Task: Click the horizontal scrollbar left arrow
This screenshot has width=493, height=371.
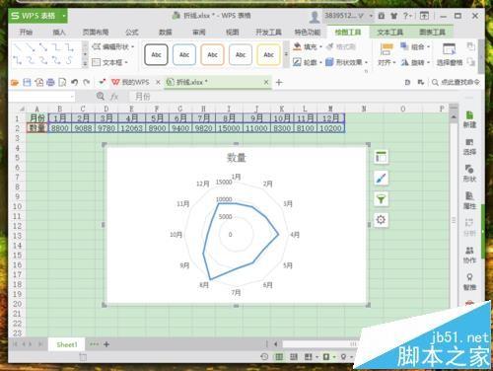Action: point(275,344)
